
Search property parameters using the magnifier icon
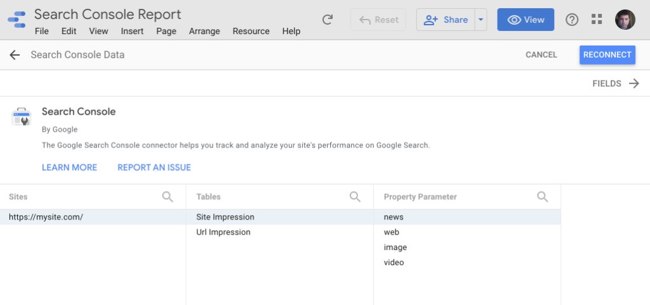(x=543, y=197)
